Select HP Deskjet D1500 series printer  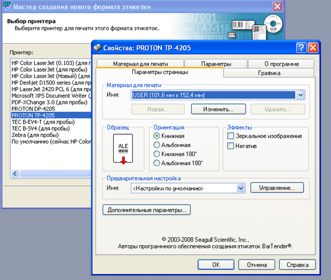[51, 83]
